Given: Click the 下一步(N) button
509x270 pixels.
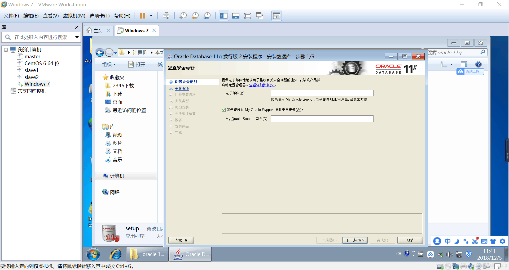Looking at the screenshot, I should point(355,240).
